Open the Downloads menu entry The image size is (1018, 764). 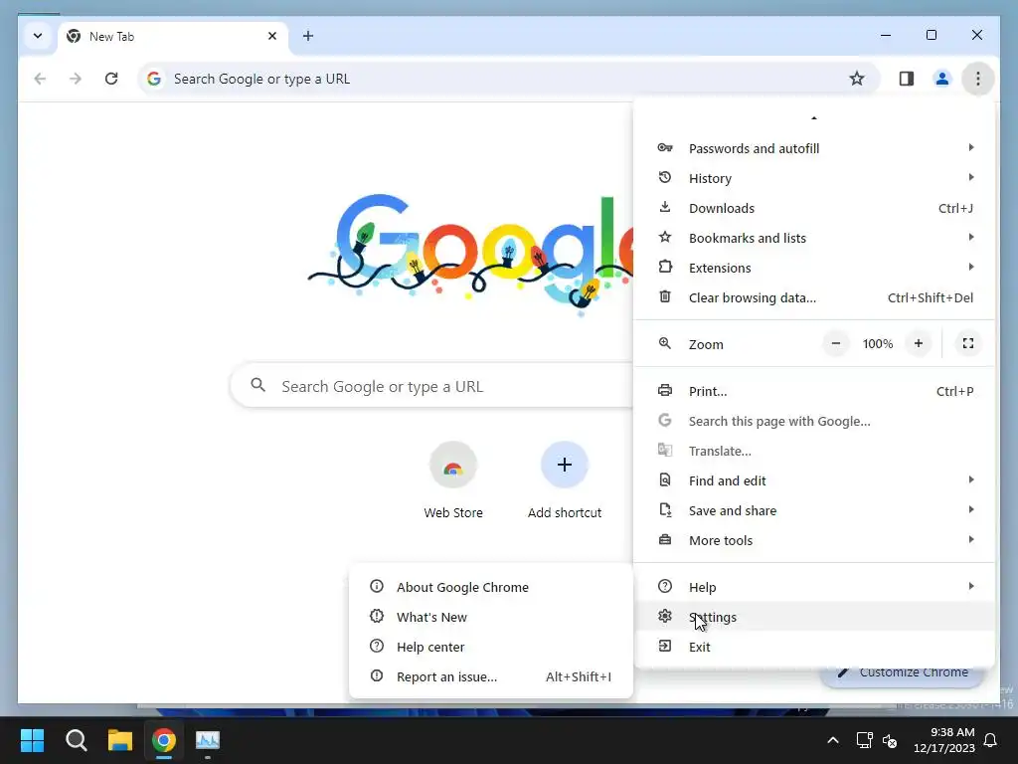814,208
